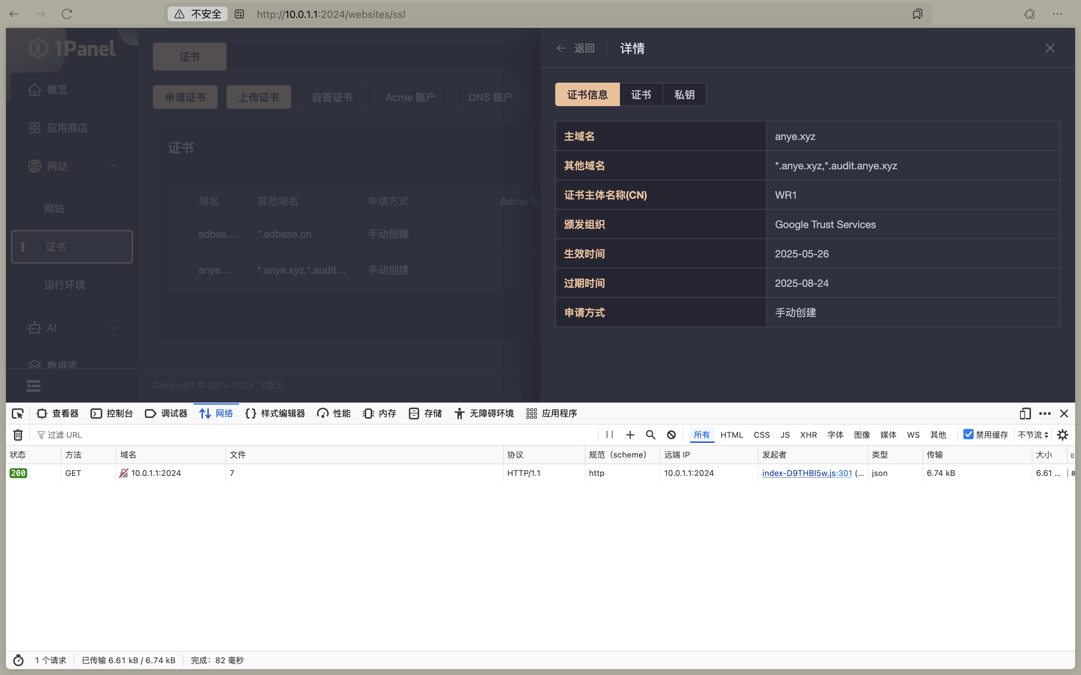Switch to the 证书 tab in details
The width and height of the screenshot is (1081, 675).
[x=641, y=95]
